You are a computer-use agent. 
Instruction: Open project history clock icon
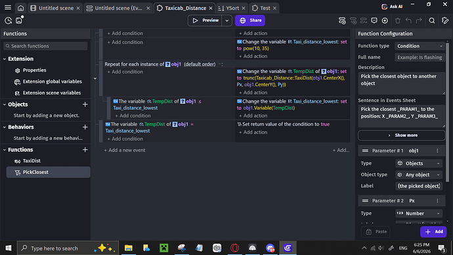pyautogui.click(x=8, y=20)
